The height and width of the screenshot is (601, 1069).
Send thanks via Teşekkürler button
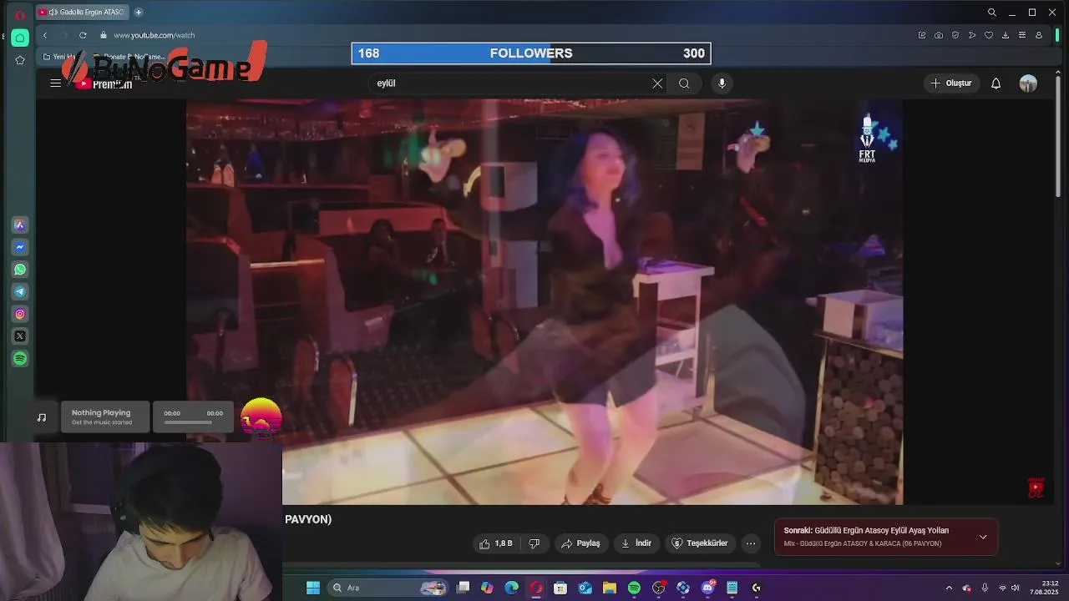[700, 543]
